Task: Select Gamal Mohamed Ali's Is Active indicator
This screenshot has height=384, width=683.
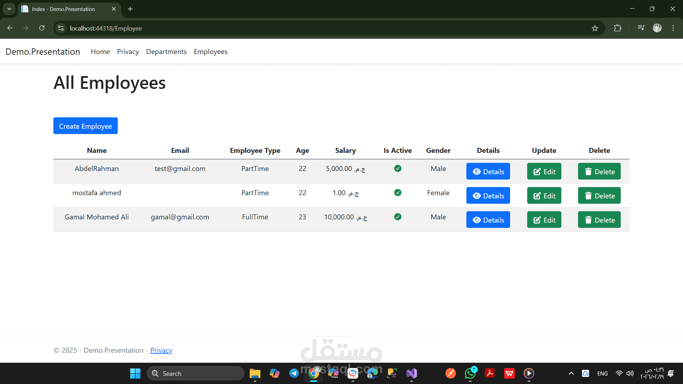Action: click(x=398, y=217)
